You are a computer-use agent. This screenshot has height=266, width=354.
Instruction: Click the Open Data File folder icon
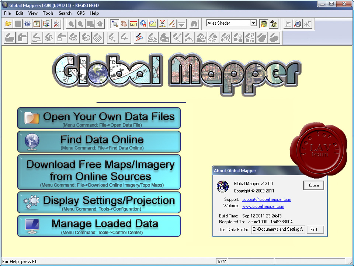pyautogui.click(x=8, y=24)
